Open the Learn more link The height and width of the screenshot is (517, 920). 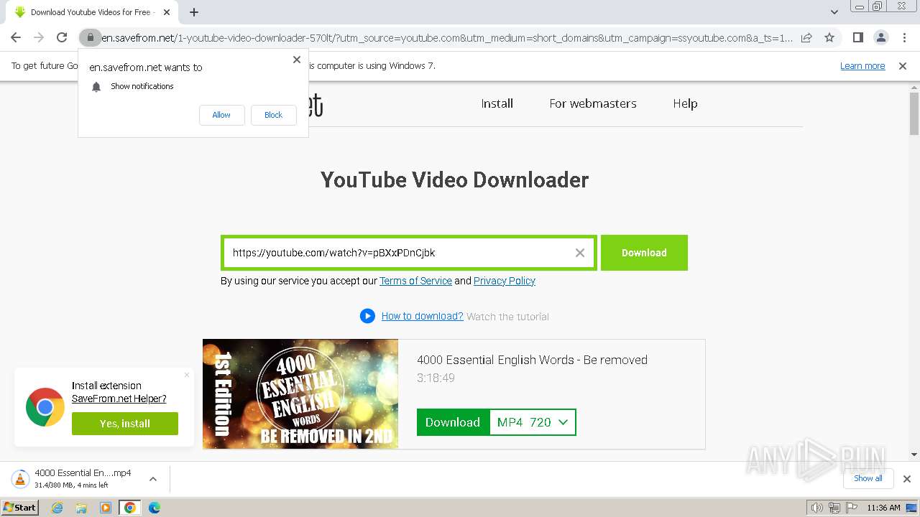(x=862, y=66)
